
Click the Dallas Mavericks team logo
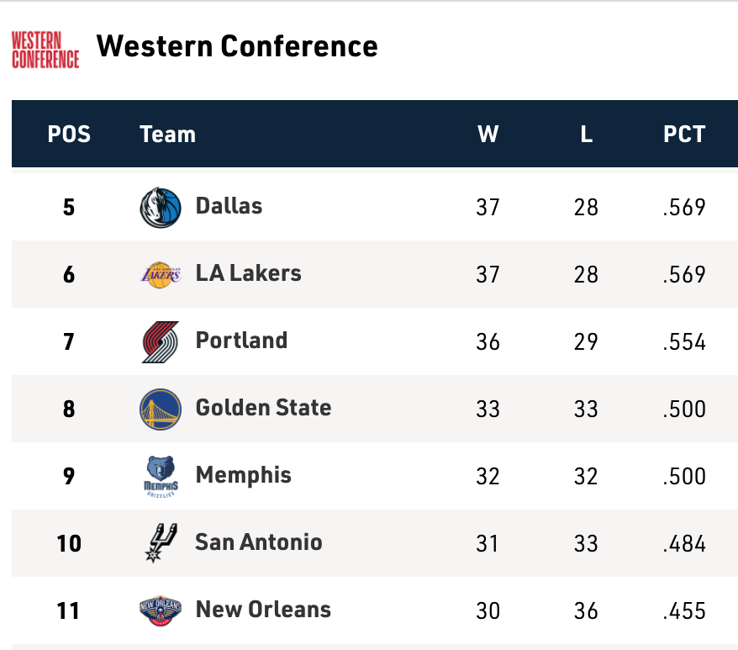[x=161, y=207]
